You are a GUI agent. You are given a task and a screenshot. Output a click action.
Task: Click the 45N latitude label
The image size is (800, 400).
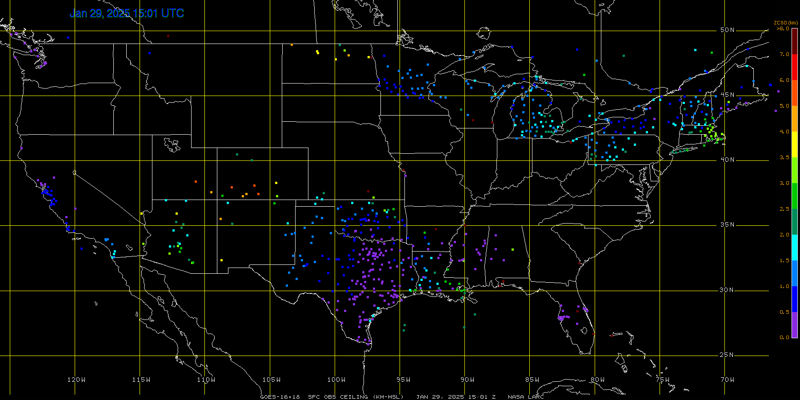click(x=728, y=95)
